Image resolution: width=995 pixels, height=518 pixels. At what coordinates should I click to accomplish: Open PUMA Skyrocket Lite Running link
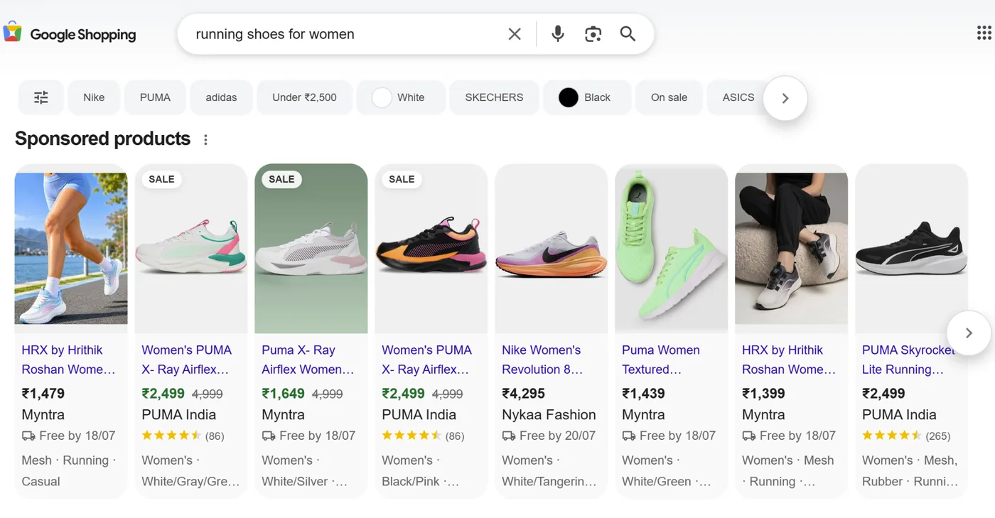(908, 360)
